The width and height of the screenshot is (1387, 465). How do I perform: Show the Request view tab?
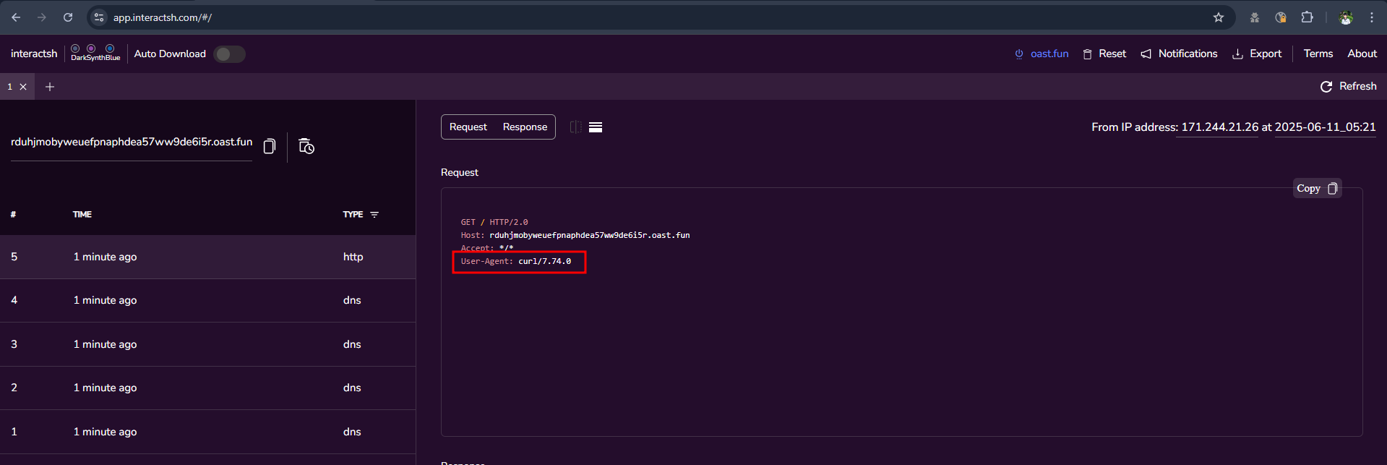coord(468,127)
